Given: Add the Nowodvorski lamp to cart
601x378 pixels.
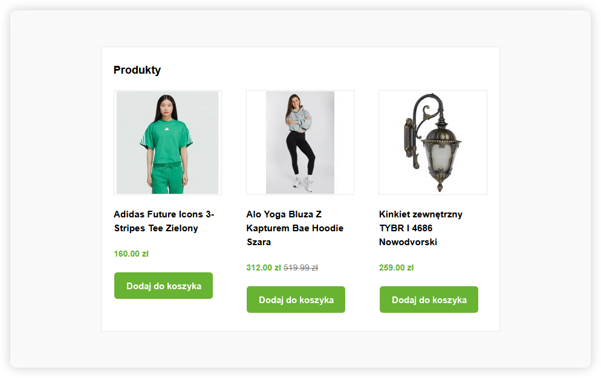Looking at the screenshot, I should tap(429, 300).
